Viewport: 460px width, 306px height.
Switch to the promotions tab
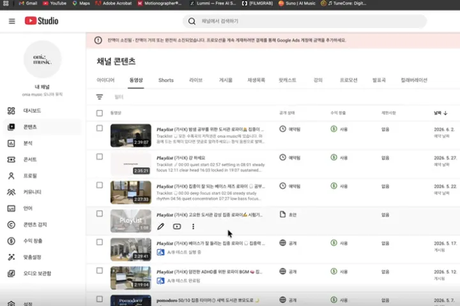coord(349,80)
